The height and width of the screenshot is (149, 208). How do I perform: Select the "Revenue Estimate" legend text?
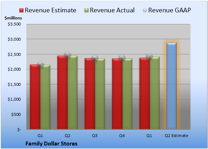click(x=51, y=10)
